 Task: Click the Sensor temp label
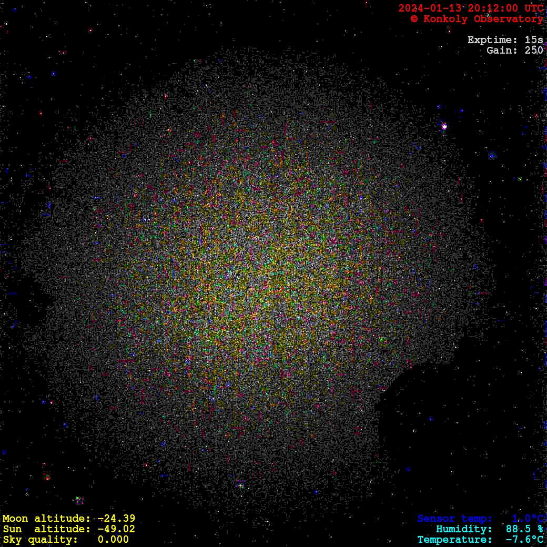(455, 519)
